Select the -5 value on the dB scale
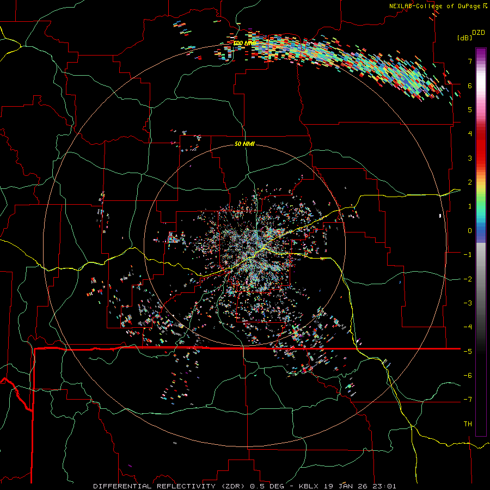The width and height of the screenshot is (490, 490). pos(468,352)
